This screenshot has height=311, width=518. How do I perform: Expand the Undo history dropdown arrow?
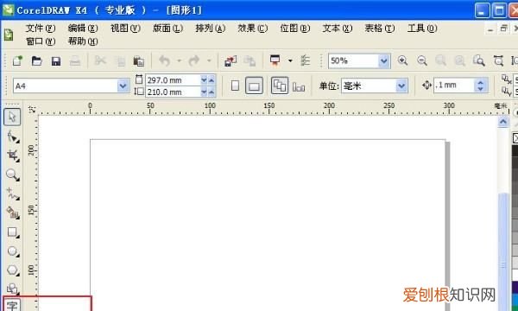coord(179,60)
